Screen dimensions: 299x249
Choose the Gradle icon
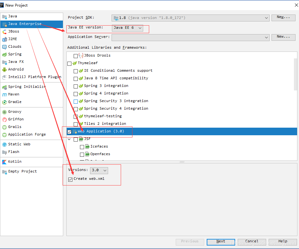tap(4, 102)
